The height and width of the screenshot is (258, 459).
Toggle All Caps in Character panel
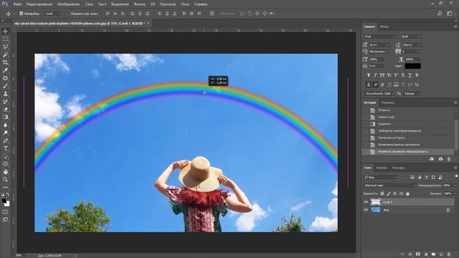[382, 75]
